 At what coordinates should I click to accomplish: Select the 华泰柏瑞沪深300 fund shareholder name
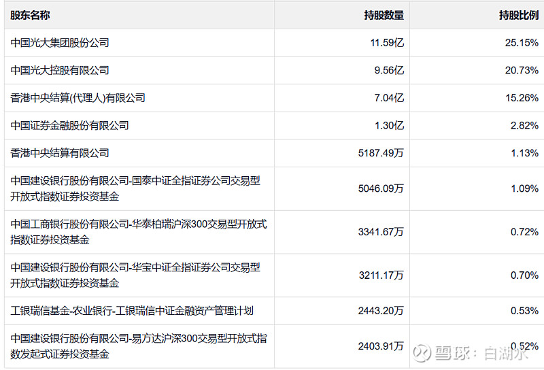(139, 232)
